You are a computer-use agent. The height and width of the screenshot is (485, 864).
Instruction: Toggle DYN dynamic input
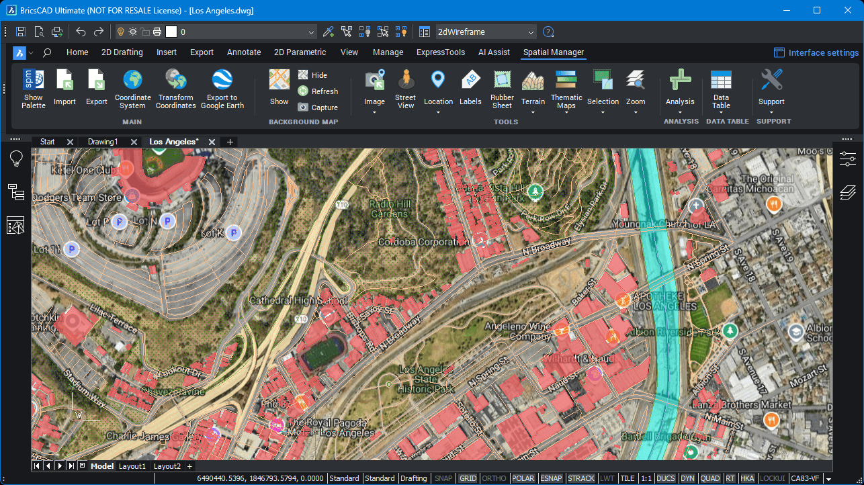[x=687, y=478]
